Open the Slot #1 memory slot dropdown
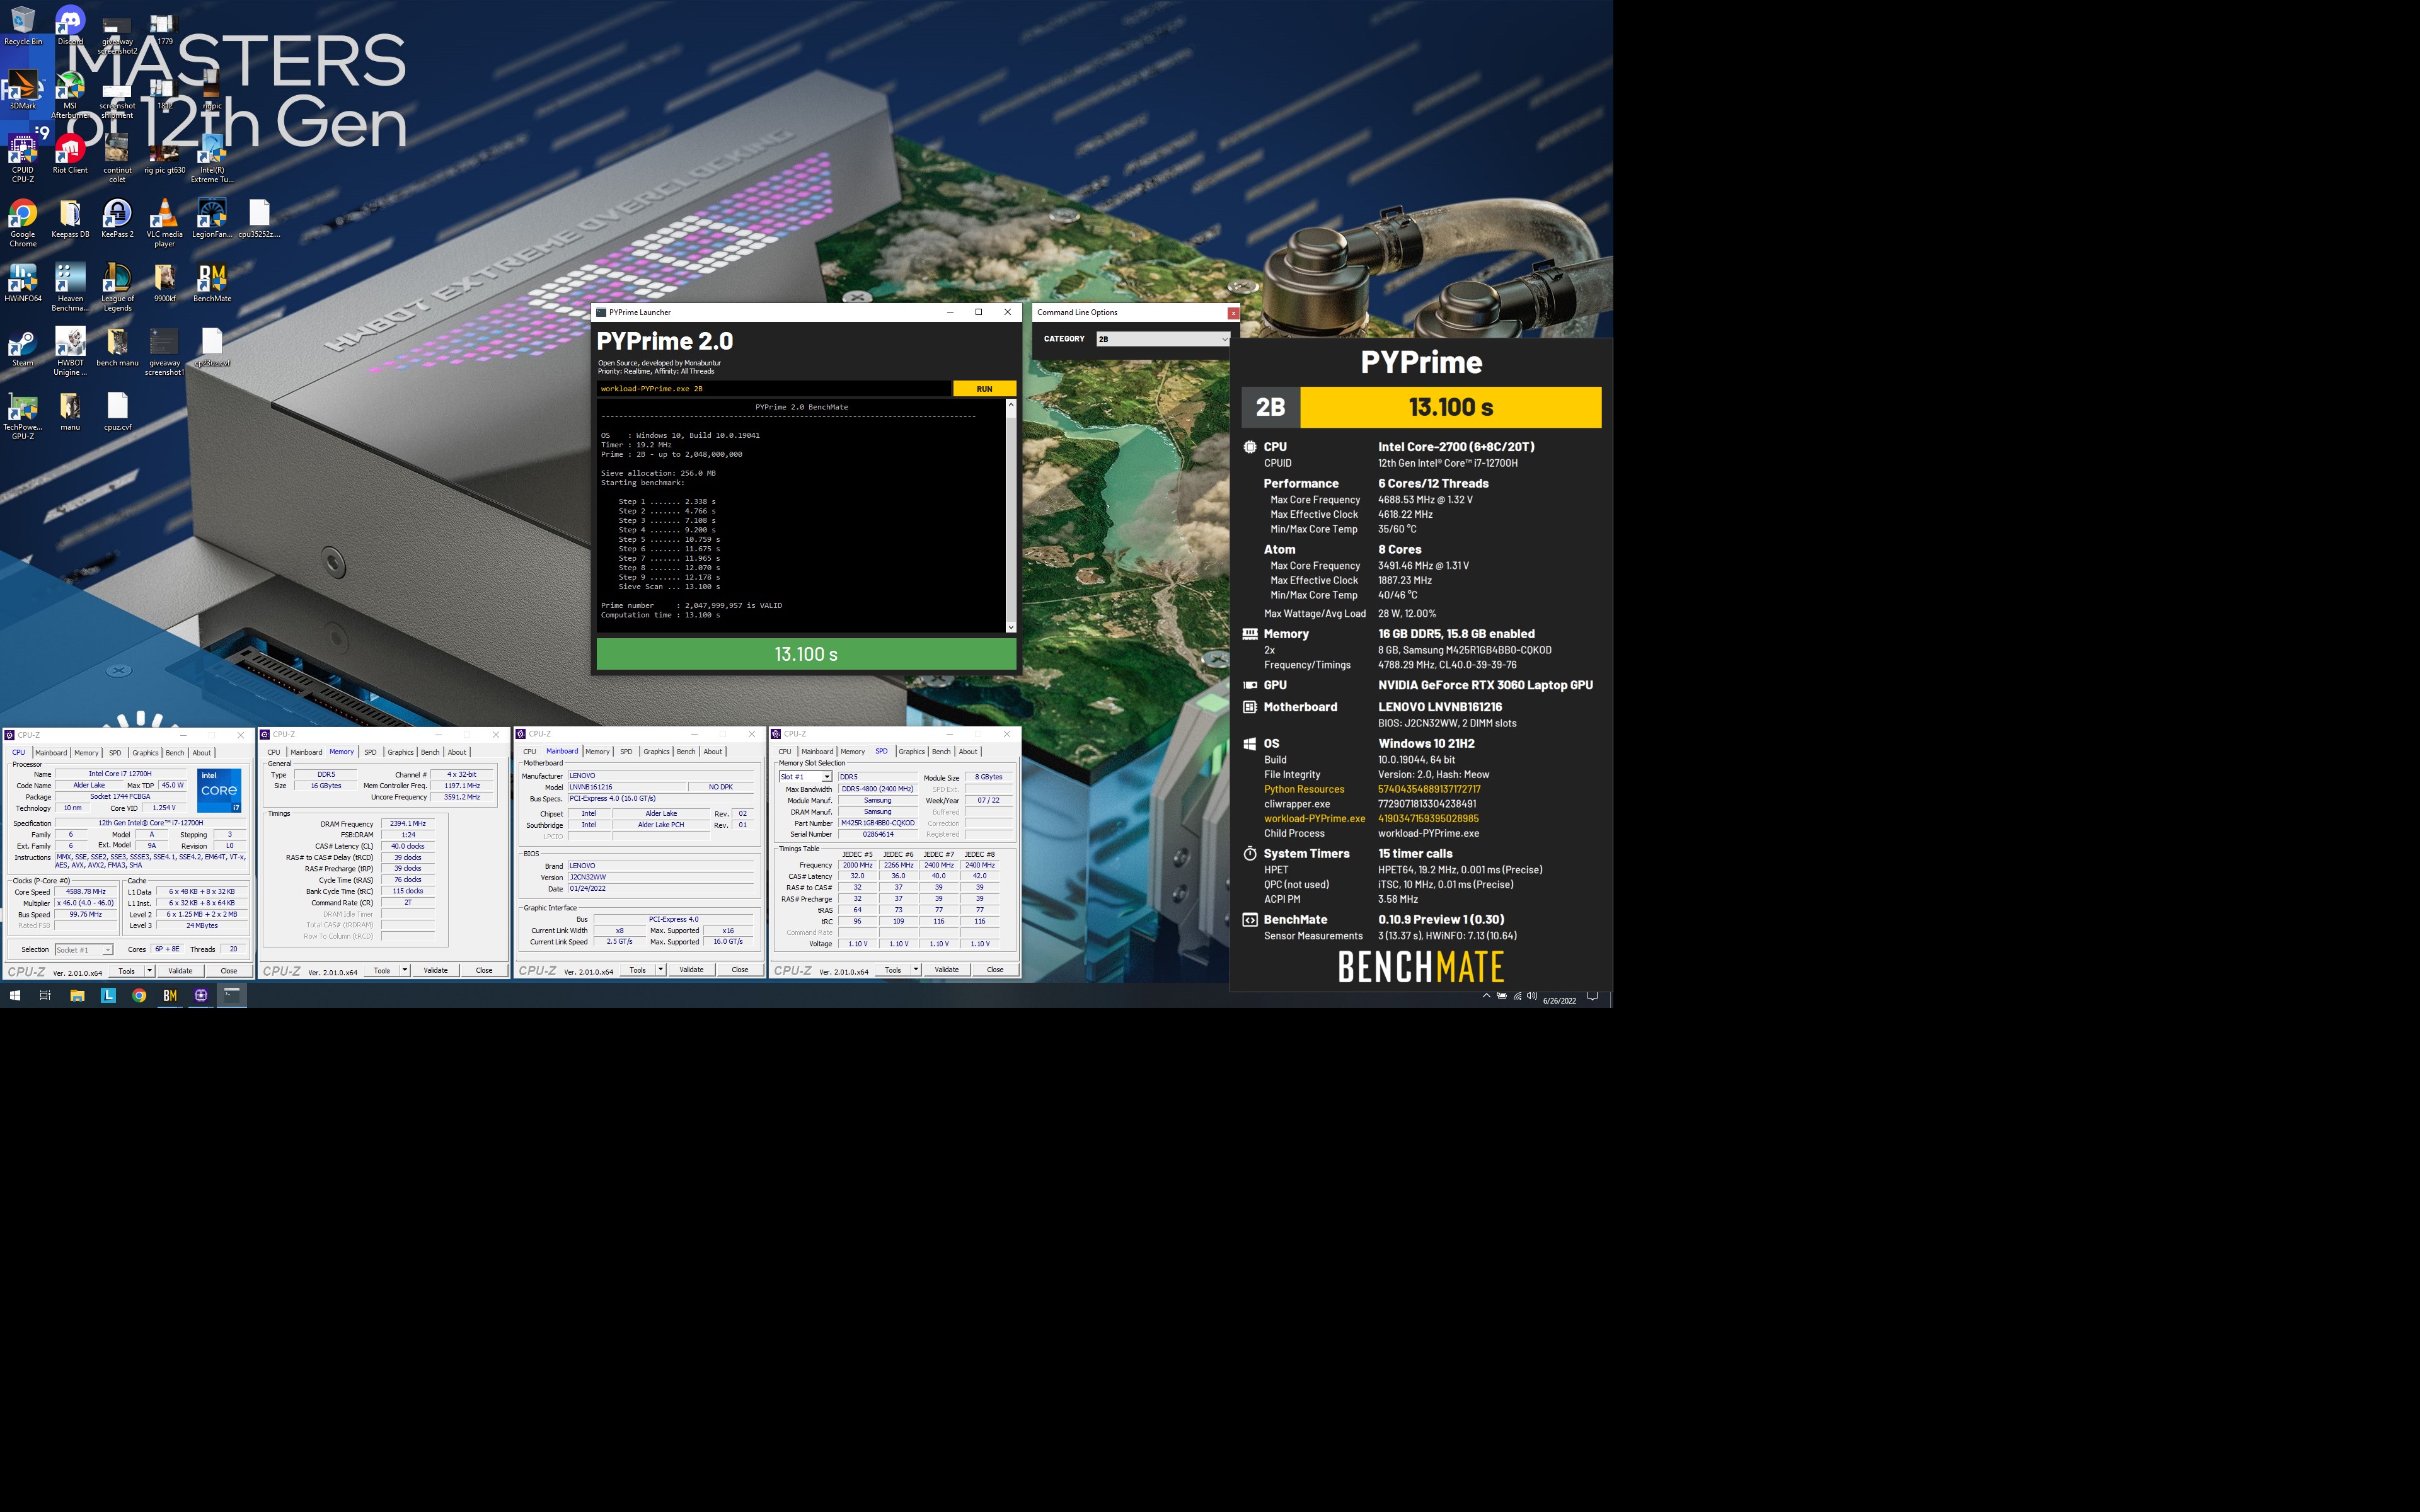Screen dimensions: 2420x1512 805,777
